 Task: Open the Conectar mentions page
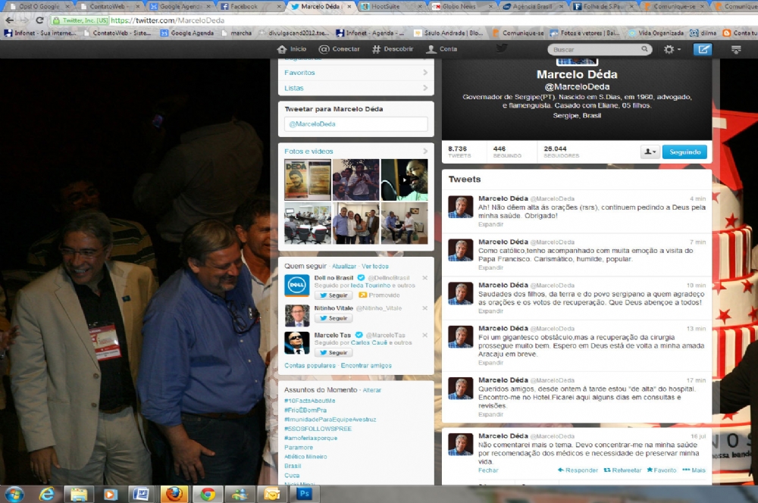tap(340, 49)
